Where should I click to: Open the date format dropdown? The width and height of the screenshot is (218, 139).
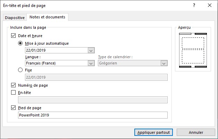91,50
